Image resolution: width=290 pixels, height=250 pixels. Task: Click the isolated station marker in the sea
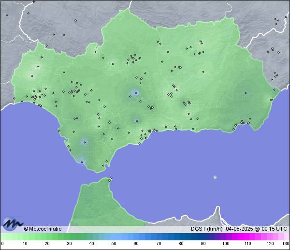click(215, 177)
